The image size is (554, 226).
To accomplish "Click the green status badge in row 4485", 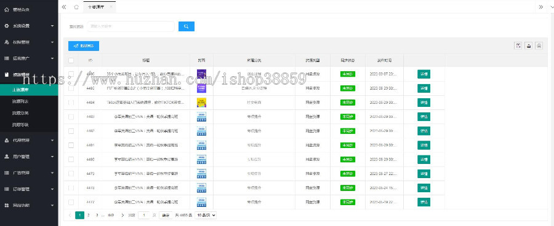I will coord(348,88).
